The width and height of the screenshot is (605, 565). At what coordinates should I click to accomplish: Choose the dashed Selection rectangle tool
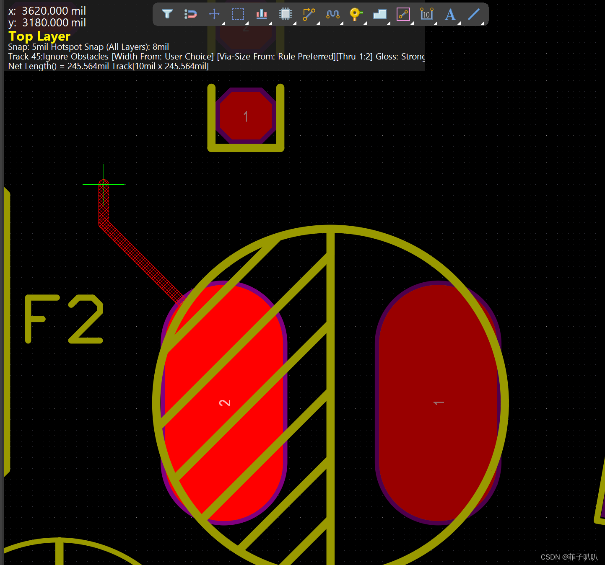point(238,14)
